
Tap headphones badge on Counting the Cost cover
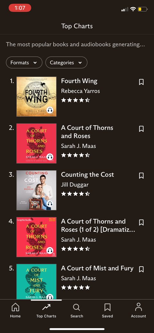pyautogui.click(x=50, y=204)
